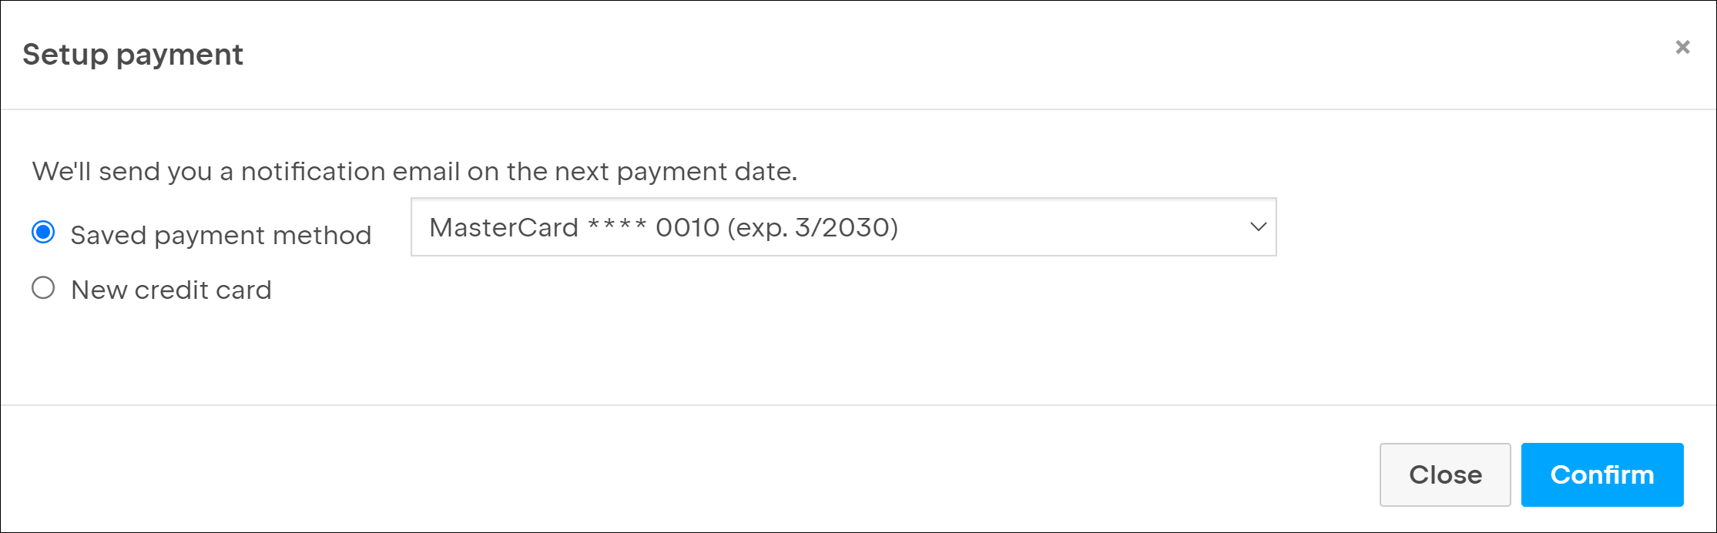The width and height of the screenshot is (1717, 533).
Task: Click the 'New credit card' label text
Action: (171, 290)
